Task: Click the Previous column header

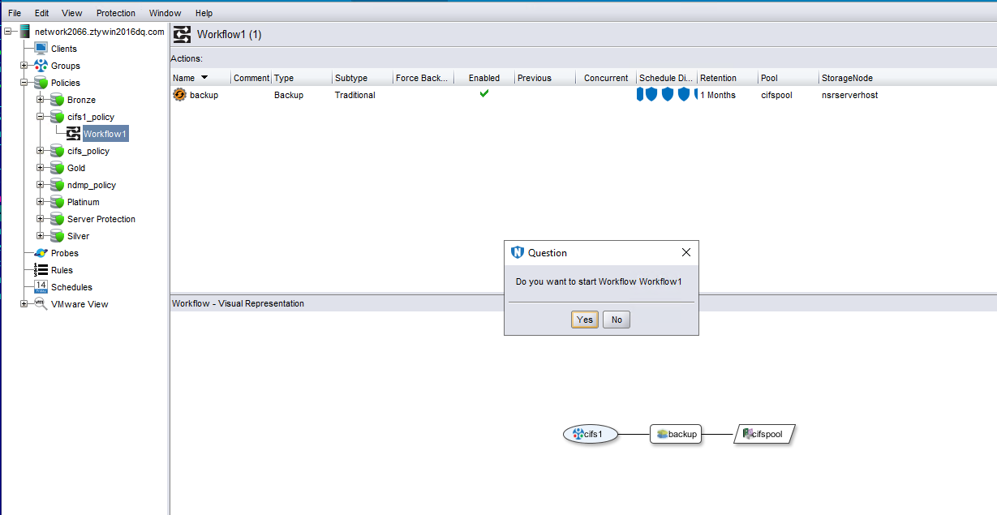Action: [545, 78]
